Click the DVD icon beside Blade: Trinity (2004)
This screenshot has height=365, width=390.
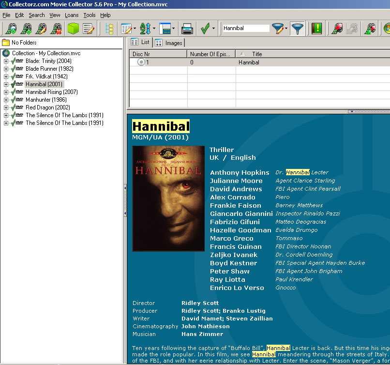[x=19, y=61]
